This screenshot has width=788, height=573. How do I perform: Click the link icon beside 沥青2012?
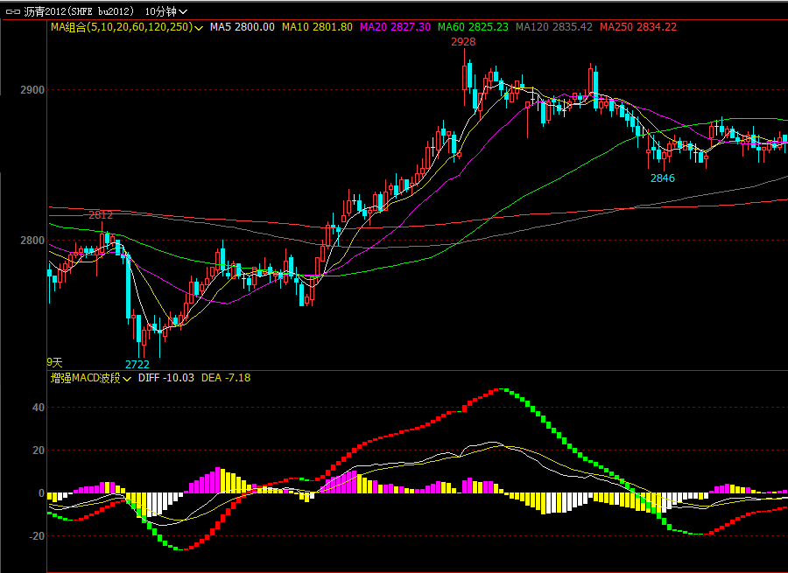[x=12, y=11]
